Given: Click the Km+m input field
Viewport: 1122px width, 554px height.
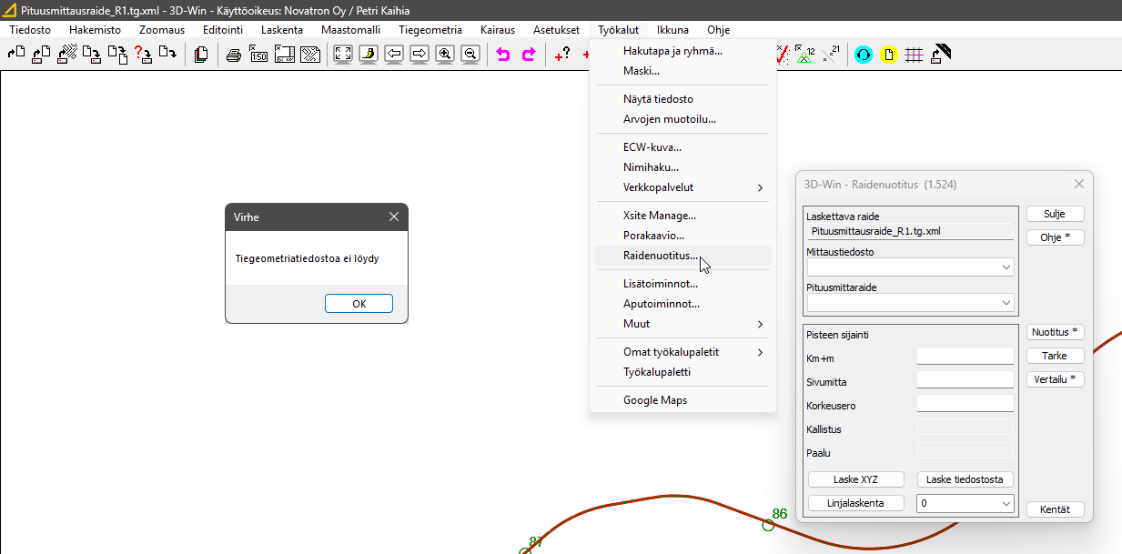Looking at the screenshot, I should click(965, 356).
